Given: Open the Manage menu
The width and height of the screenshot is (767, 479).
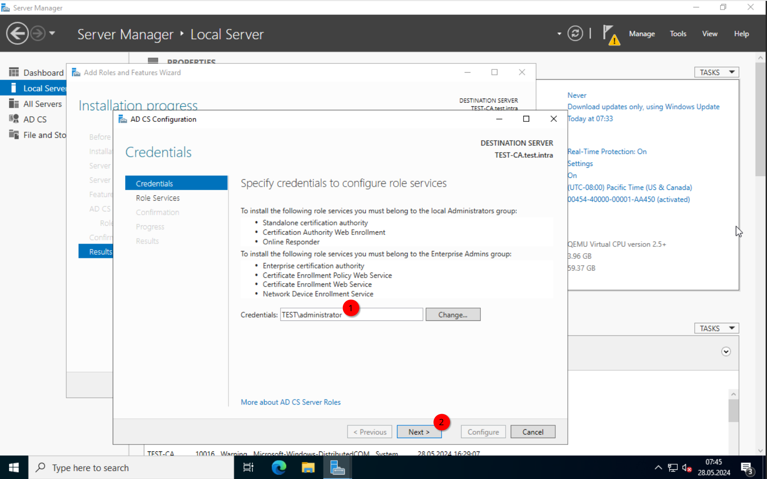Looking at the screenshot, I should click(642, 34).
